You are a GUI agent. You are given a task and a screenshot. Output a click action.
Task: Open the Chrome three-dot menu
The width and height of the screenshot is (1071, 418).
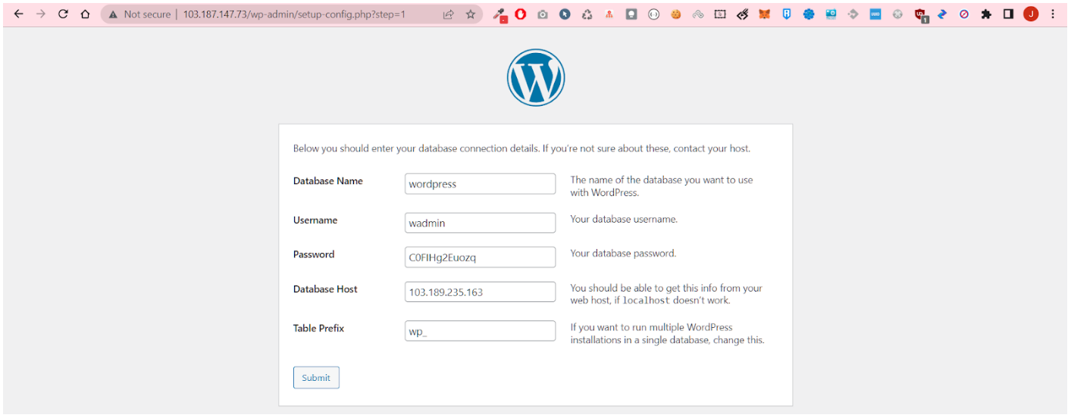tap(1053, 14)
